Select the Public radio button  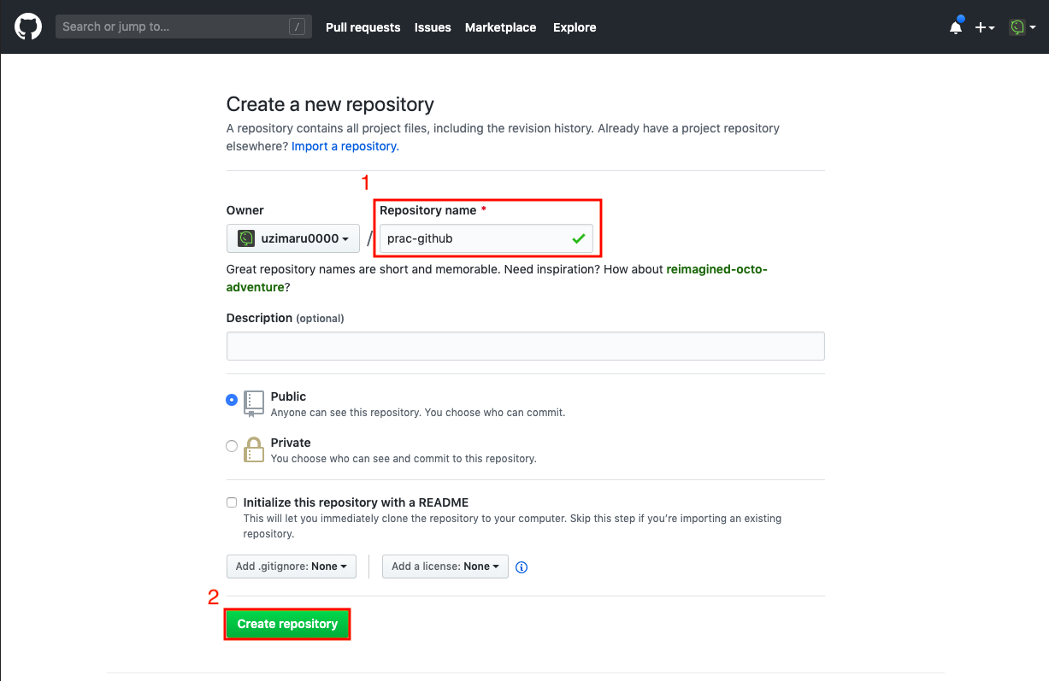[x=232, y=400]
